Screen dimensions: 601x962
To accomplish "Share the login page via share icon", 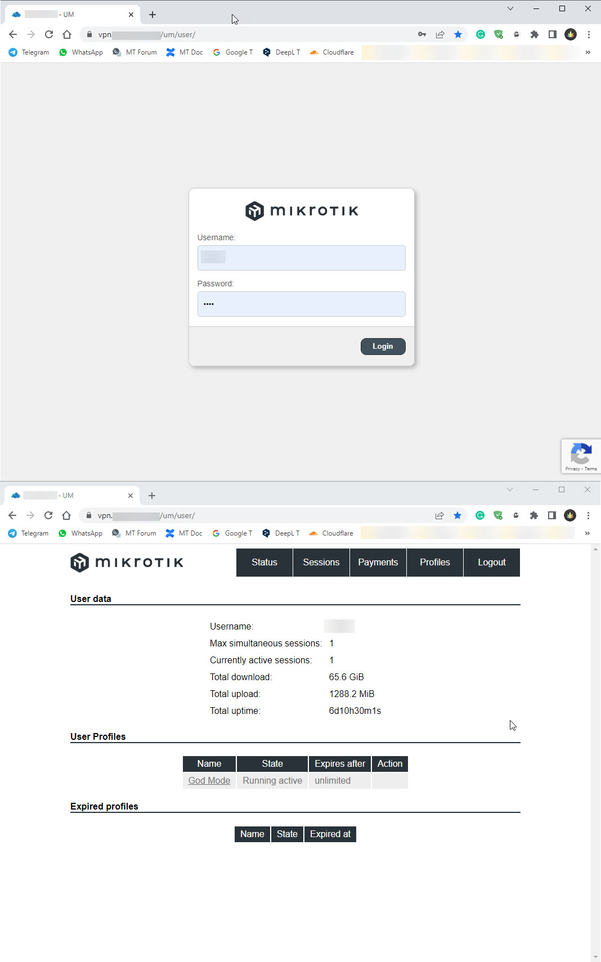I will tap(440, 34).
